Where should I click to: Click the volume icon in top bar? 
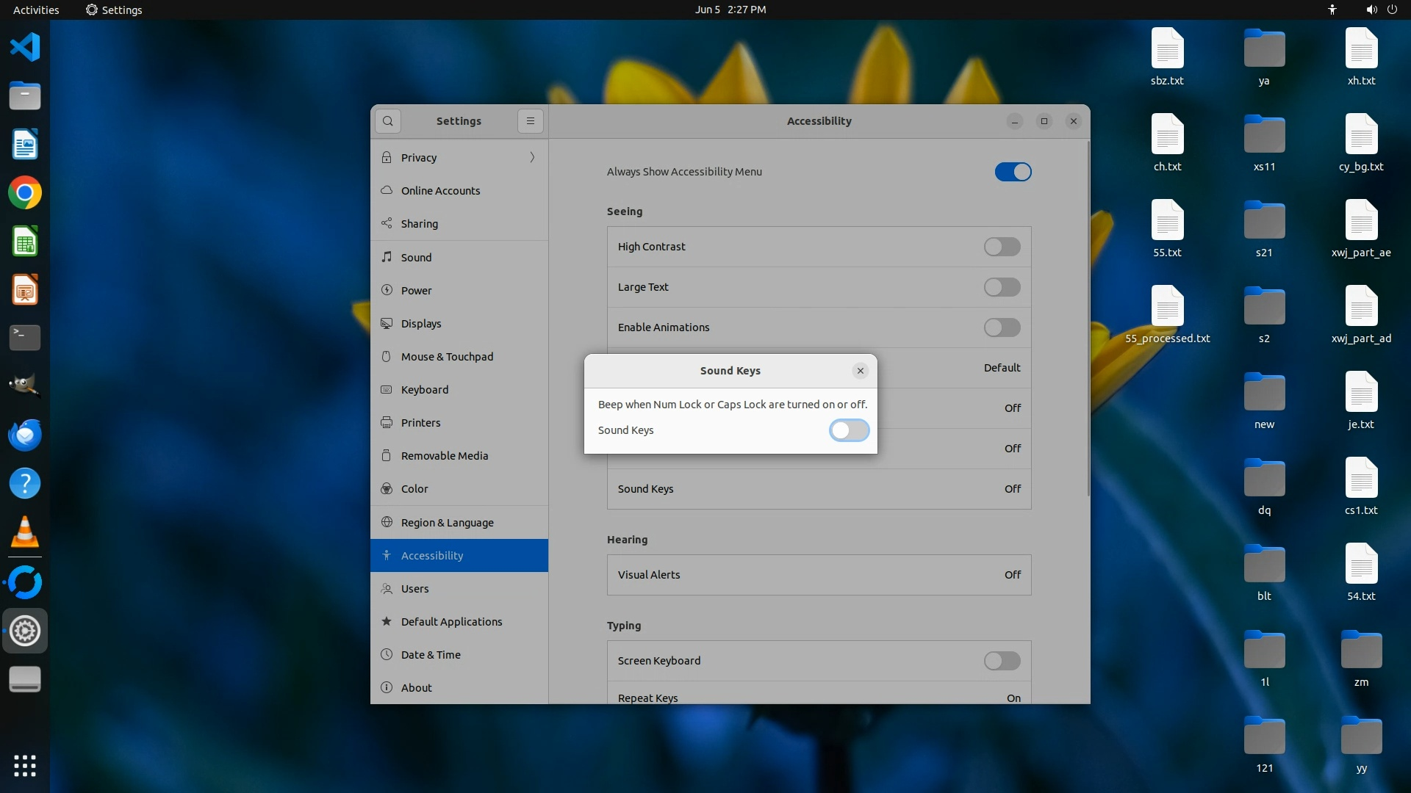pyautogui.click(x=1371, y=10)
